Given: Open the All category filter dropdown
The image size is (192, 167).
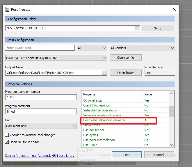Looking at the screenshot, I should click(x=92, y=48).
